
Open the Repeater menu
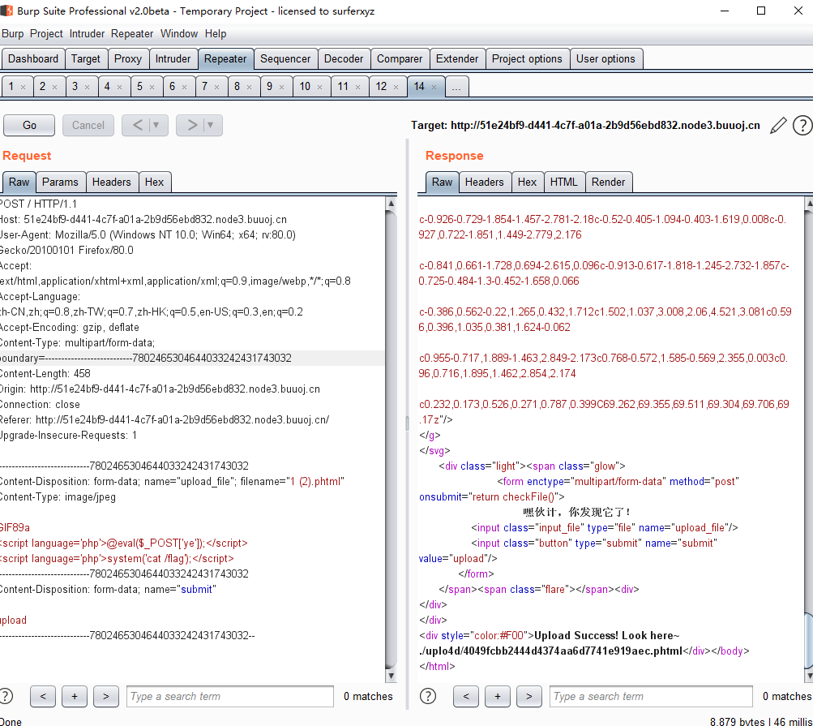[131, 34]
